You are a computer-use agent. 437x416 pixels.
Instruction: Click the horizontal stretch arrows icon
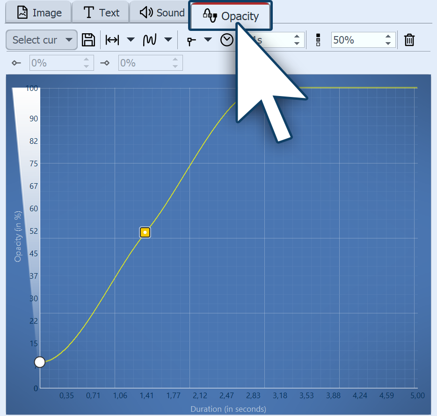(112, 40)
